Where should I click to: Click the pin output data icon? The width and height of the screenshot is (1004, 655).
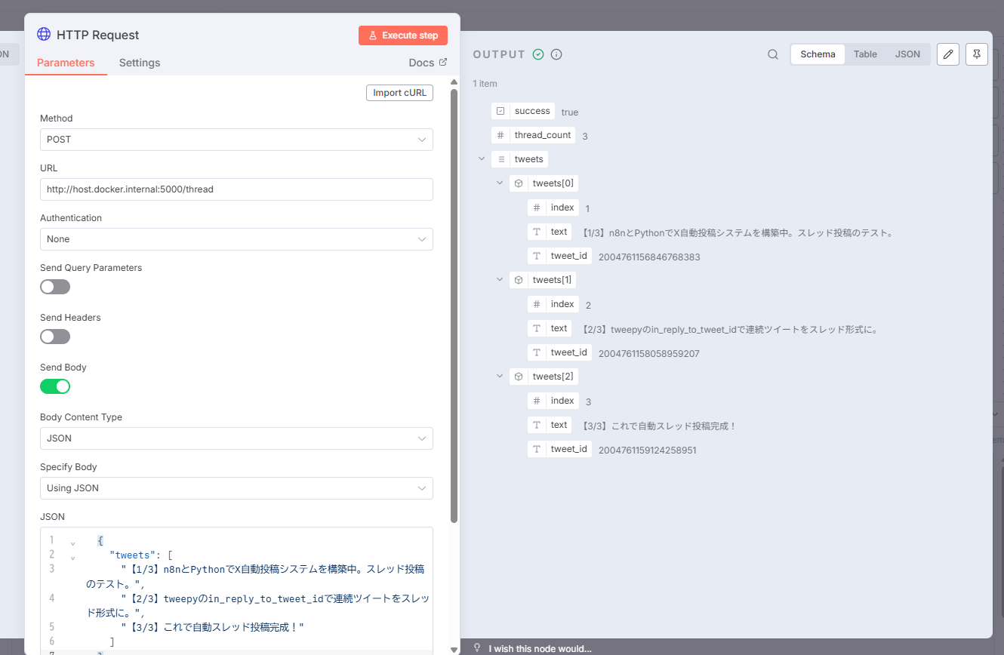[x=977, y=54]
